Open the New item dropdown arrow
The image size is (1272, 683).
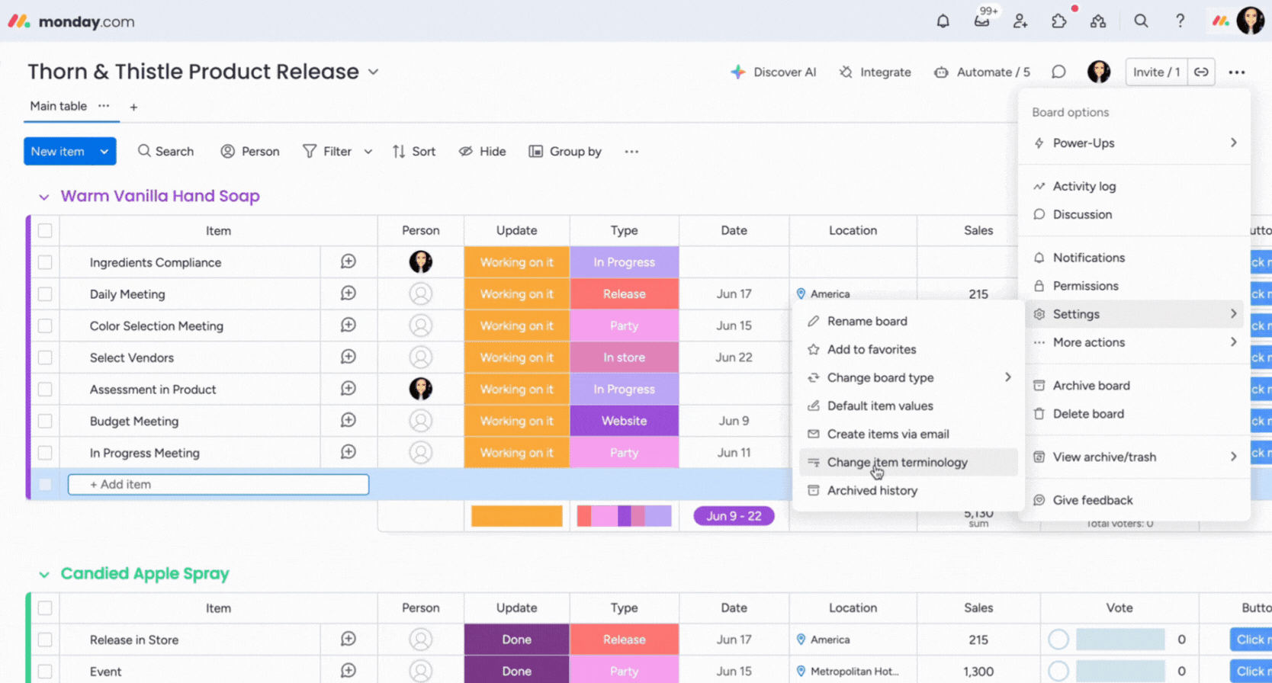104,152
